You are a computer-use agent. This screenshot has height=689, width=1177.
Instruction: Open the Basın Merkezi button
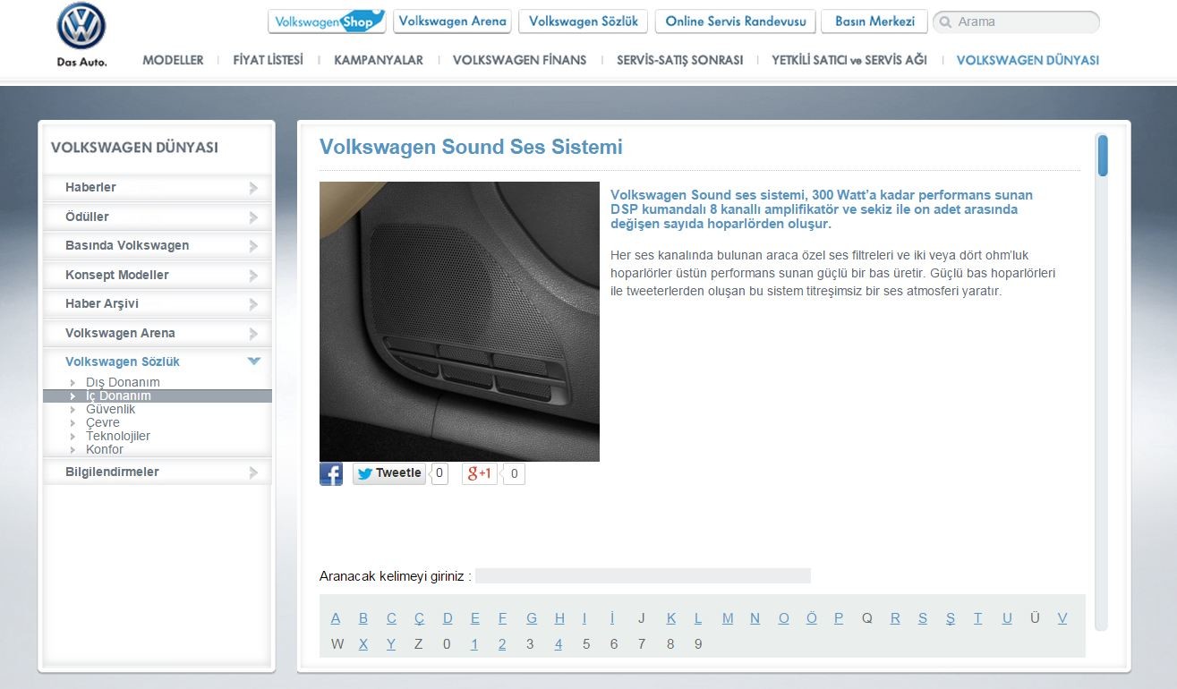point(874,21)
